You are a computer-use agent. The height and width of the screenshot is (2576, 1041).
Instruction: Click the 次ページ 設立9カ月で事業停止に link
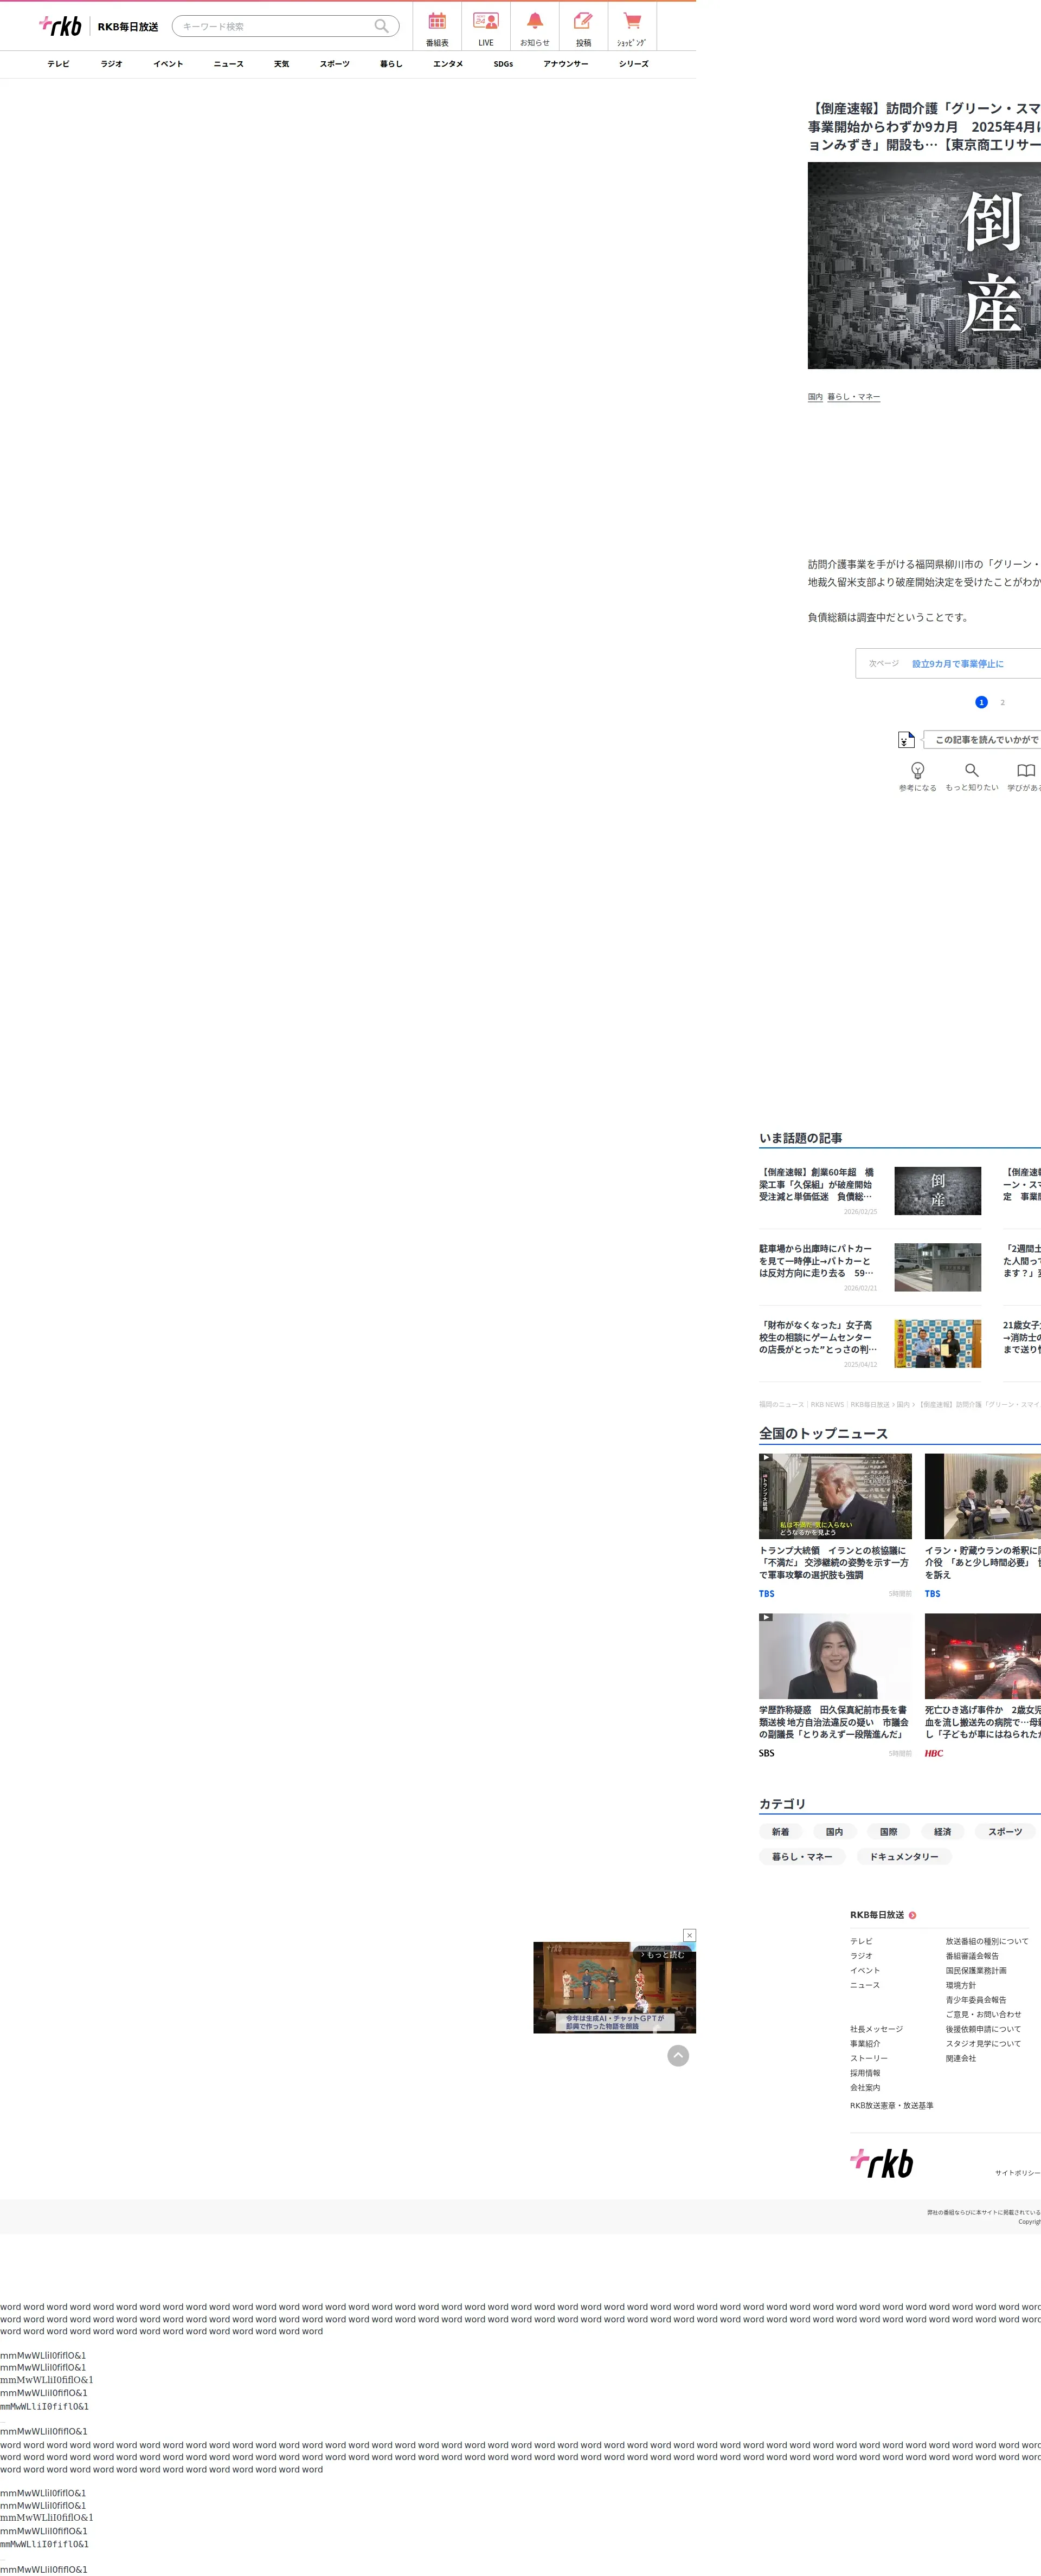(x=956, y=664)
